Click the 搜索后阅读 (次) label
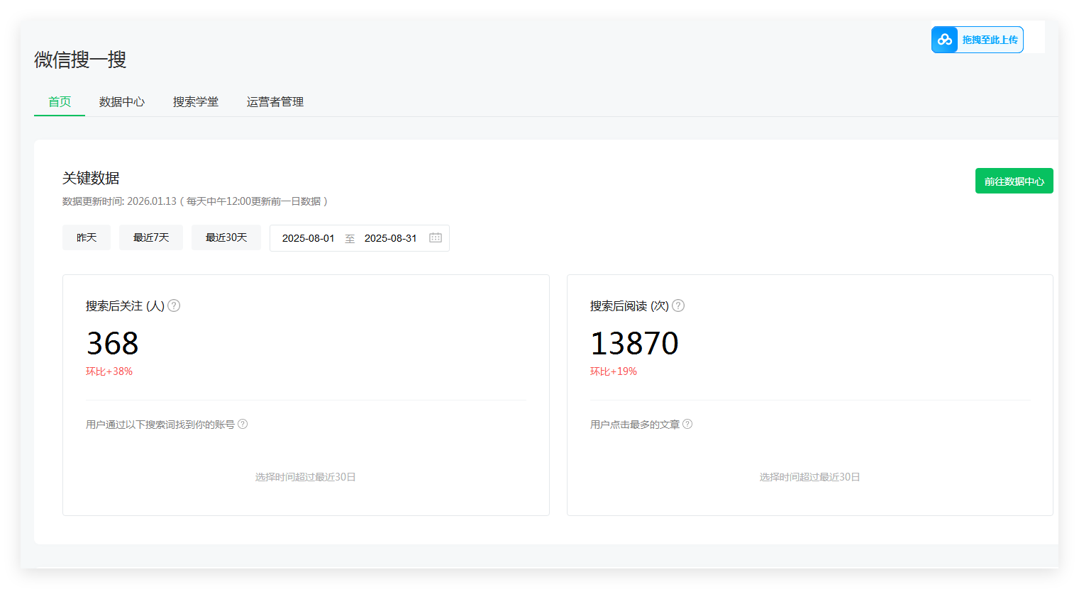 tap(629, 305)
